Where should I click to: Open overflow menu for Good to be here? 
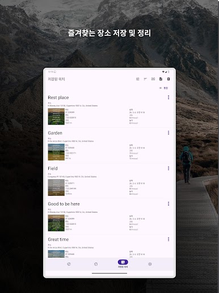coord(169,204)
